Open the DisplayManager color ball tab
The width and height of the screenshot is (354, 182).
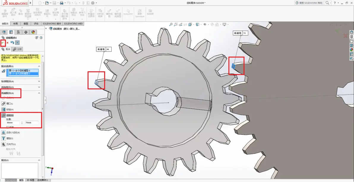click(x=33, y=32)
